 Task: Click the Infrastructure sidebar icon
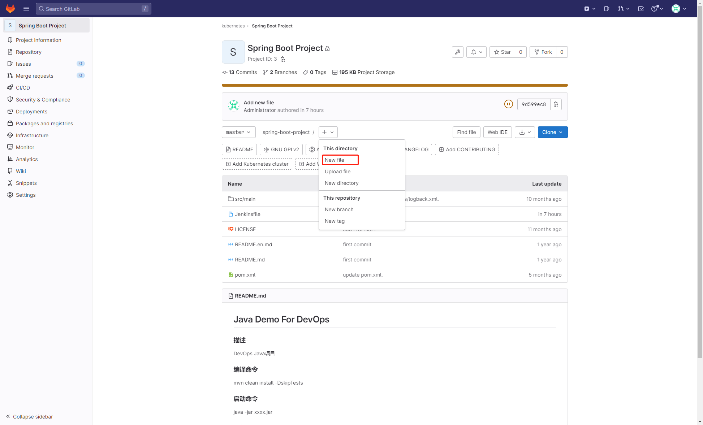click(x=10, y=135)
